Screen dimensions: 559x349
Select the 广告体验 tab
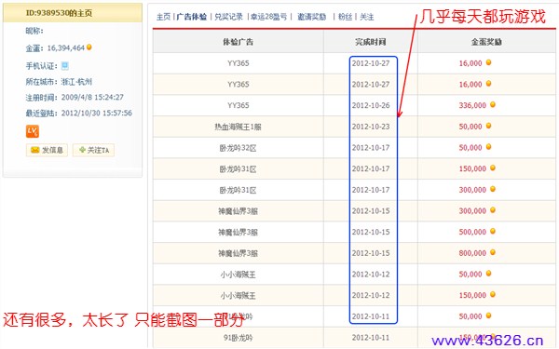click(x=192, y=17)
